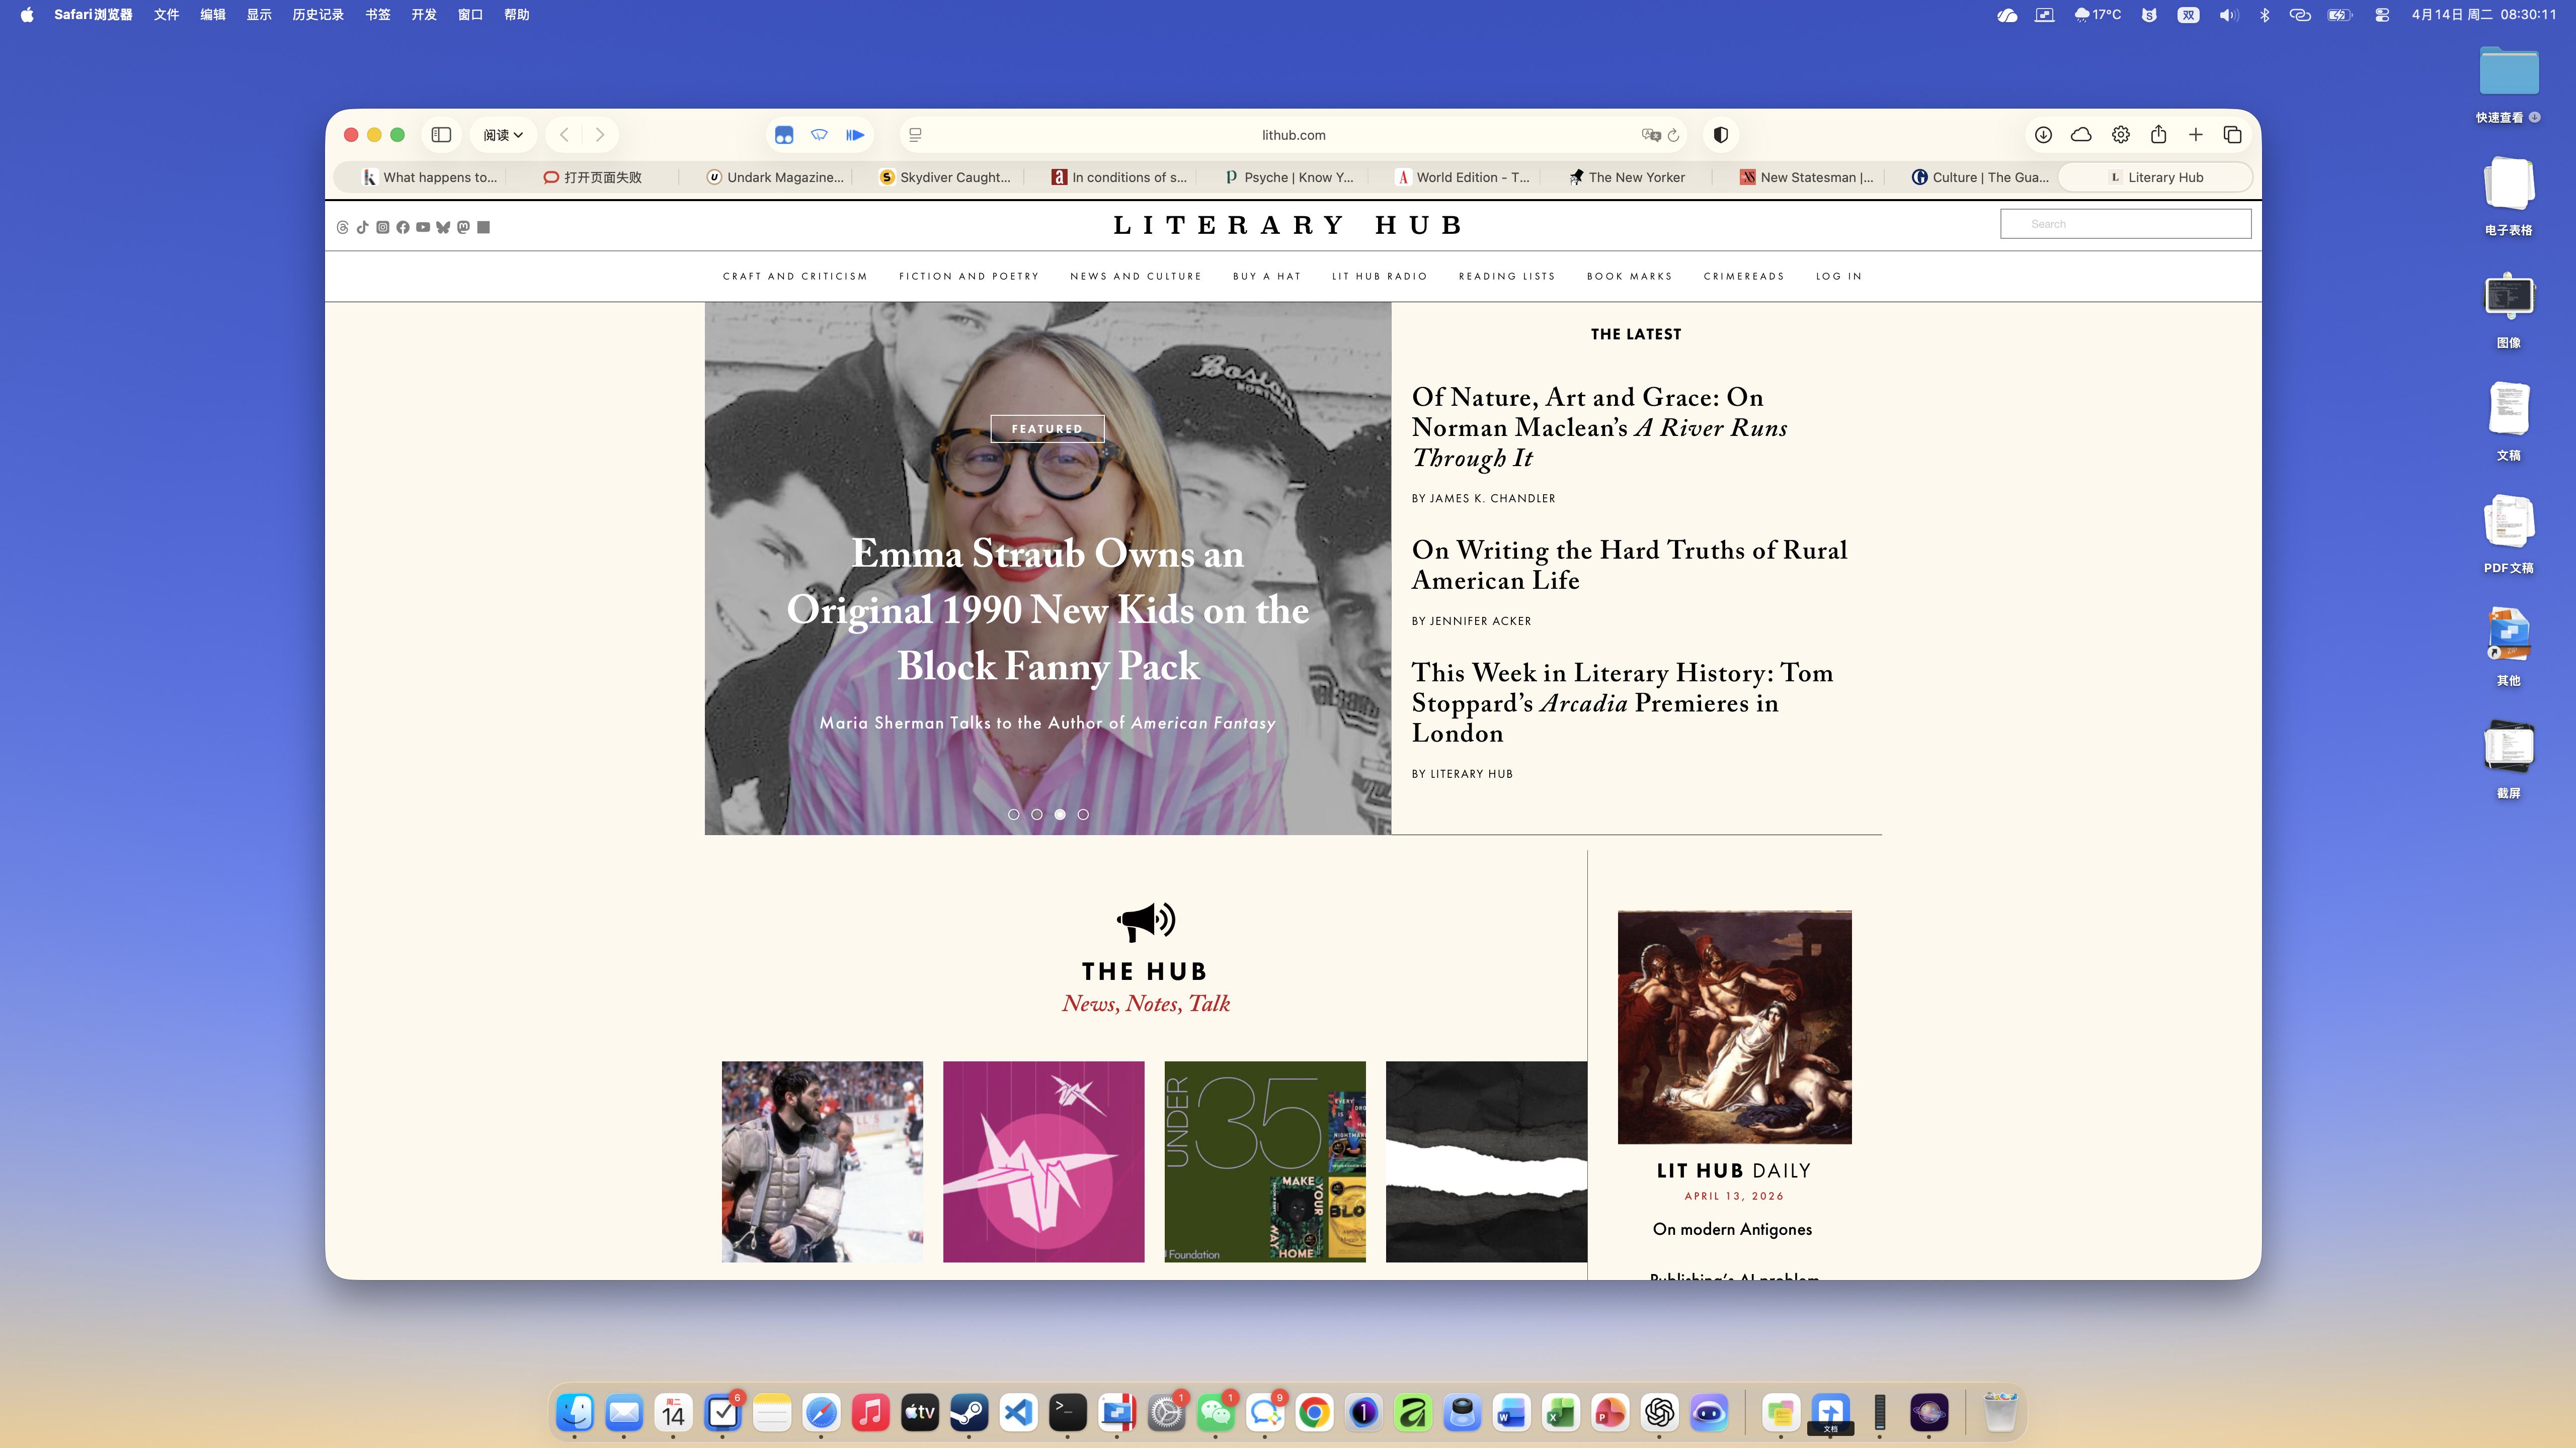Click the Share button in toolbar

[x=2158, y=135]
